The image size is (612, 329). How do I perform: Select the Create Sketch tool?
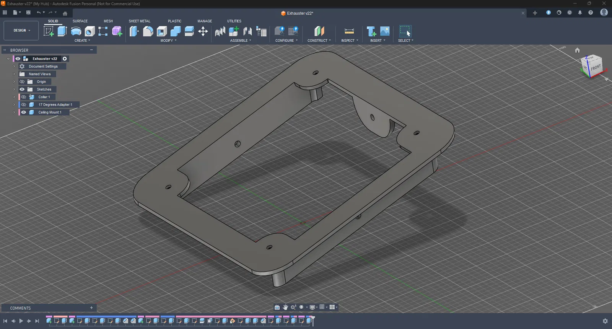tap(49, 31)
